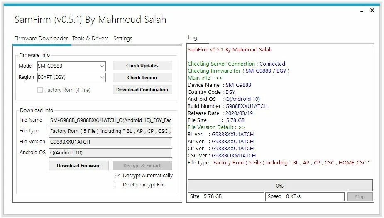The image size is (384, 218).
Task: Click the Check Updates button
Action: [x=142, y=66]
